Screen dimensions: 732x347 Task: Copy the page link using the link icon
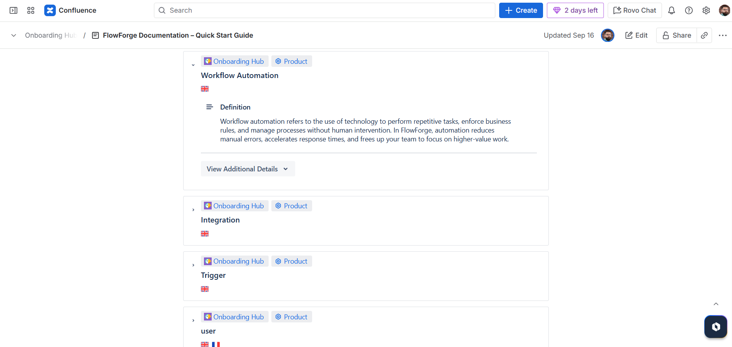pyautogui.click(x=704, y=35)
